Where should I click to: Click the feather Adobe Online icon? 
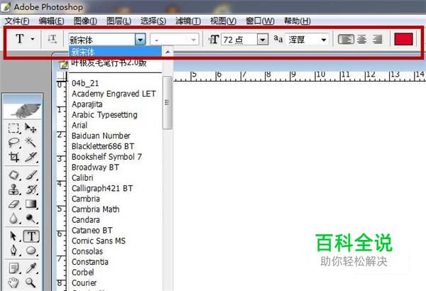pyautogui.click(x=23, y=110)
